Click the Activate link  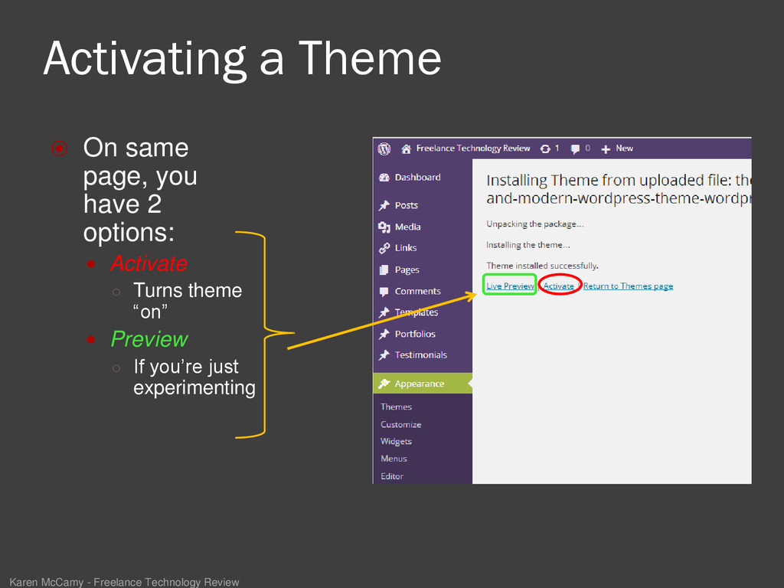click(558, 286)
